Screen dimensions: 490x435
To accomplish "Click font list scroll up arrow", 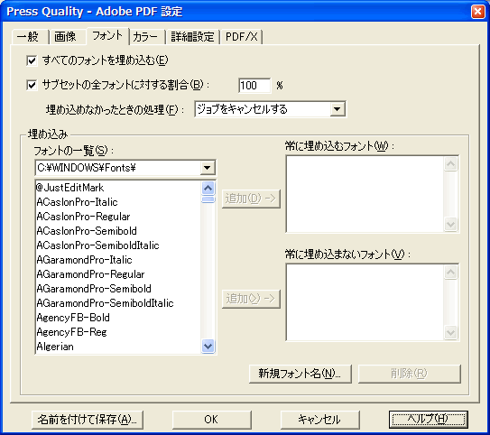I will pyautogui.click(x=208, y=188).
